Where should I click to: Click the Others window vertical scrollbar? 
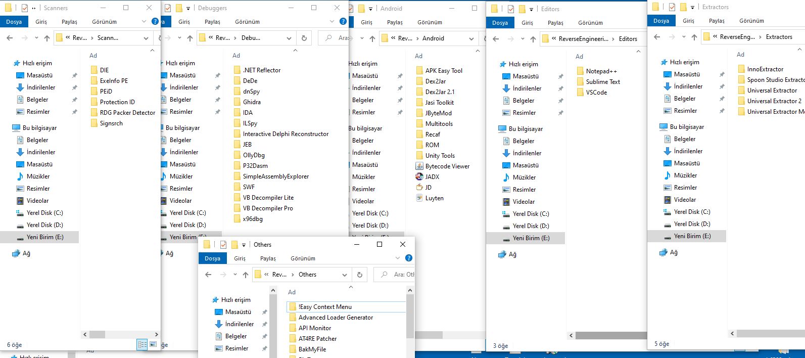[410, 316]
